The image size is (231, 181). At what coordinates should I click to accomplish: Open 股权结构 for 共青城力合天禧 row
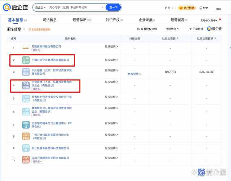point(111,97)
